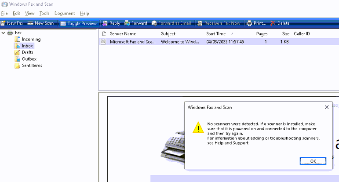Click Receive a Fax Now button
This screenshot has width=339, height=182.
219,23
